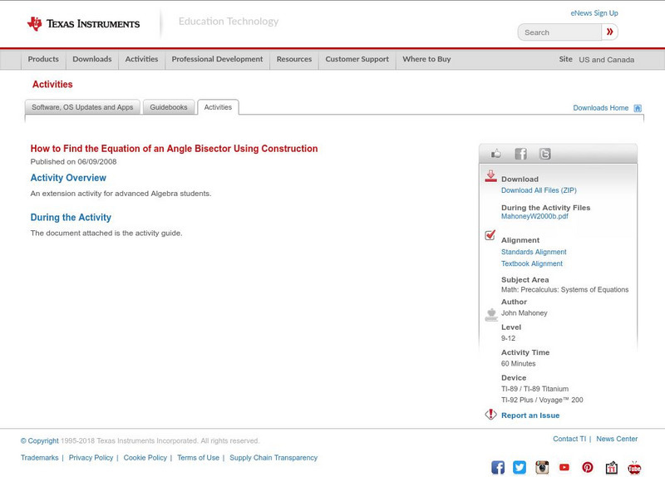The height and width of the screenshot is (477, 665).
Task: Click the red search submit arrow button
Action: (x=609, y=32)
